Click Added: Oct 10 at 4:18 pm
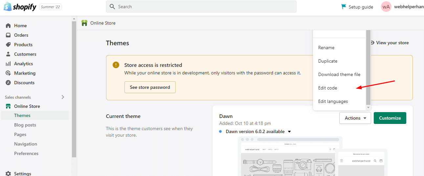Image resolution: width=424 pixels, height=176 pixels. click(245, 123)
